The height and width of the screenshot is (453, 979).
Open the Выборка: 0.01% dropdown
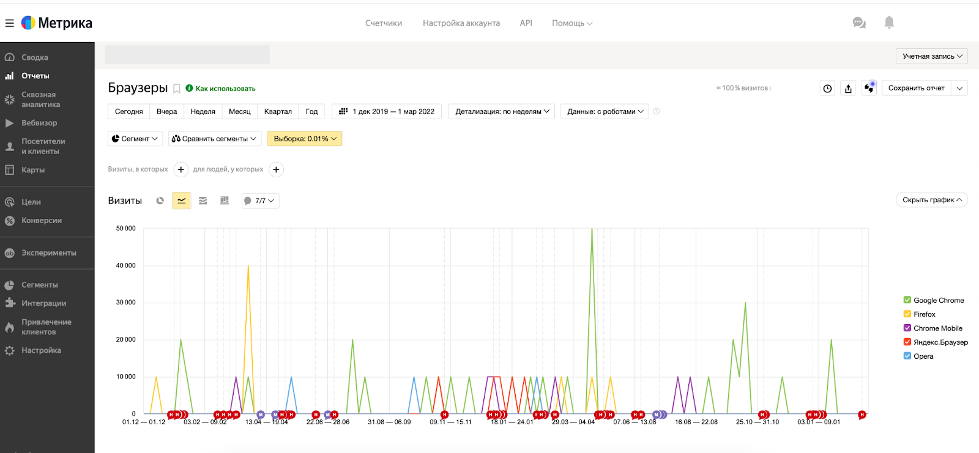pos(305,139)
